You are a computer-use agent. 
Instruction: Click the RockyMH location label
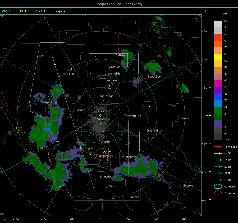click(x=70, y=74)
